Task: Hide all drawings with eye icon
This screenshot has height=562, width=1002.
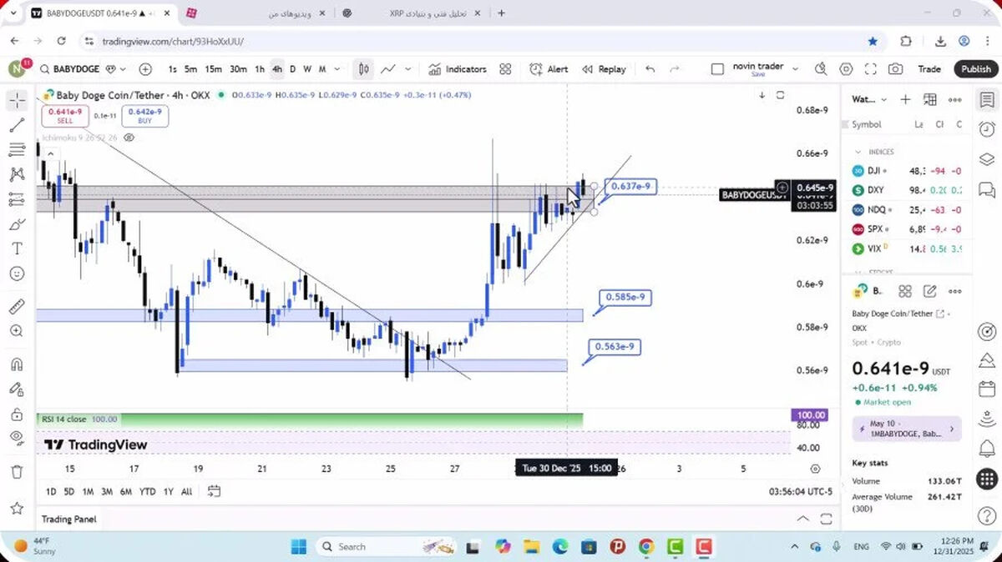Action: coord(17,438)
